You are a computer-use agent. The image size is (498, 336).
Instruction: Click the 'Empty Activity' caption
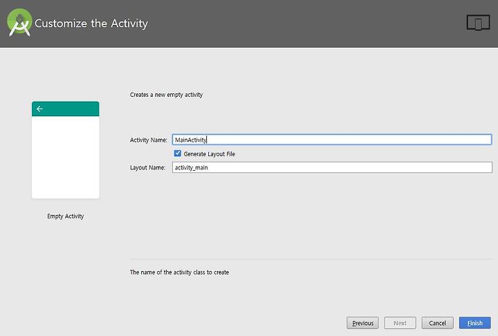tap(66, 216)
